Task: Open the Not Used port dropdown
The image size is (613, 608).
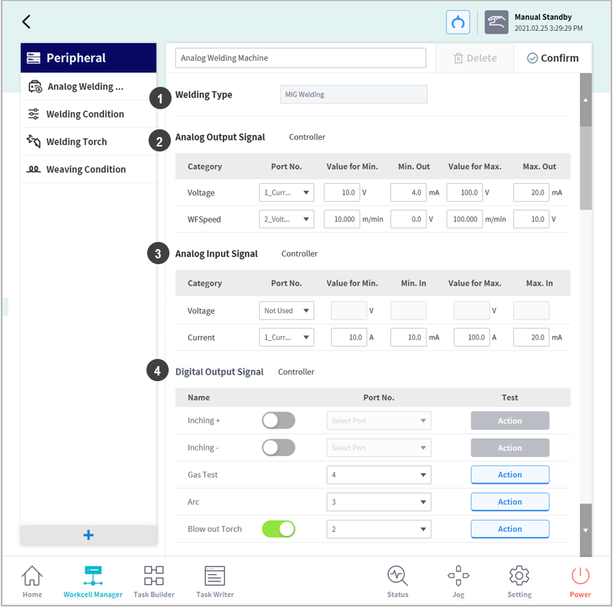Action: pyautogui.click(x=286, y=311)
